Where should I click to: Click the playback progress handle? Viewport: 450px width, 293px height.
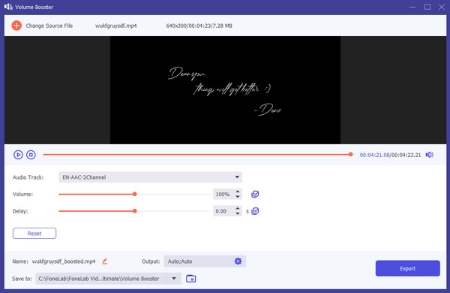pyautogui.click(x=350, y=155)
